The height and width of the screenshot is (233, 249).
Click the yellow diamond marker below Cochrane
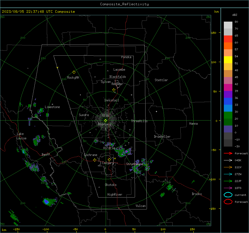pos(95,160)
